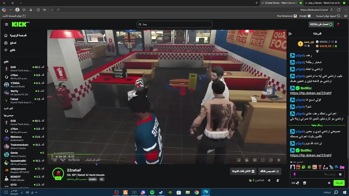Screen dimensions: 349x196
Task: Open SXB channel in Following list
Action: 24,69
